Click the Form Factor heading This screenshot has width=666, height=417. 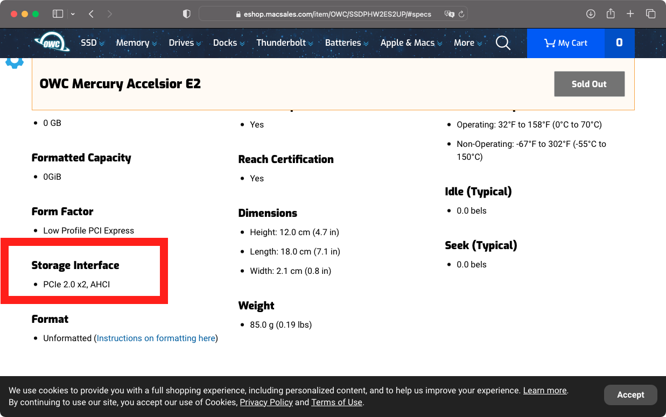(x=62, y=211)
